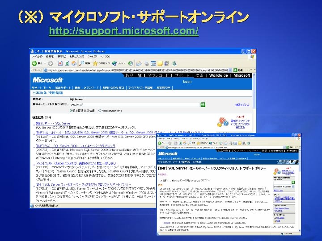Click keyword search input field in larger window

coord(135,105)
